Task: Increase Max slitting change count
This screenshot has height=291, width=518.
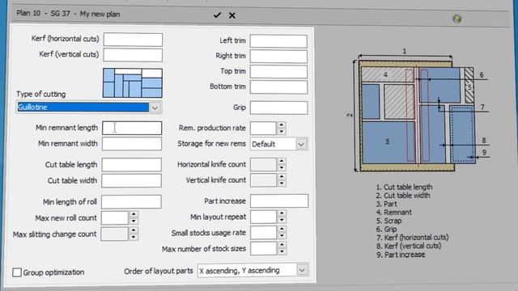Action: (x=134, y=230)
